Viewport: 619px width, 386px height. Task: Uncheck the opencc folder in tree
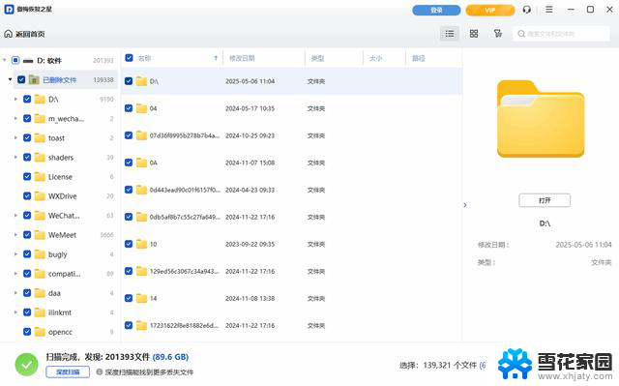tap(27, 332)
